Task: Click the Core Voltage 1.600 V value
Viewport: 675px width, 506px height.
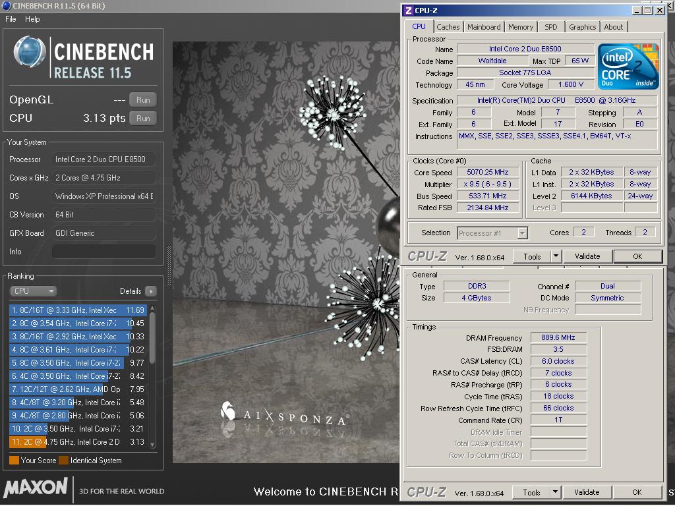Action: coord(571,85)
